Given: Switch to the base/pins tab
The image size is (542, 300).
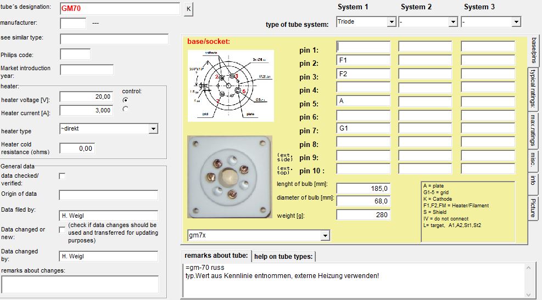Looking at the screenshot, I should pyautogui.click(x=534, y=50).
